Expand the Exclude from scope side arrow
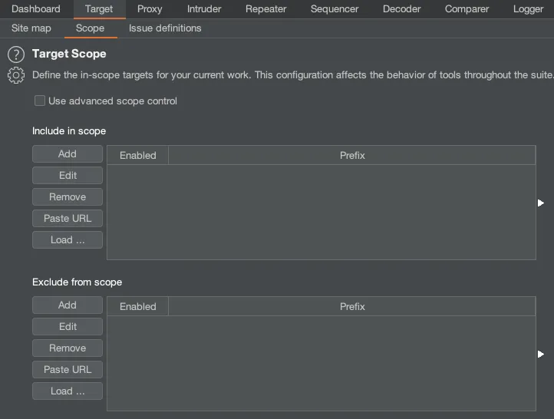Image resolution: width=554 pixels, height=419 pixels. [x=541, y=354]
